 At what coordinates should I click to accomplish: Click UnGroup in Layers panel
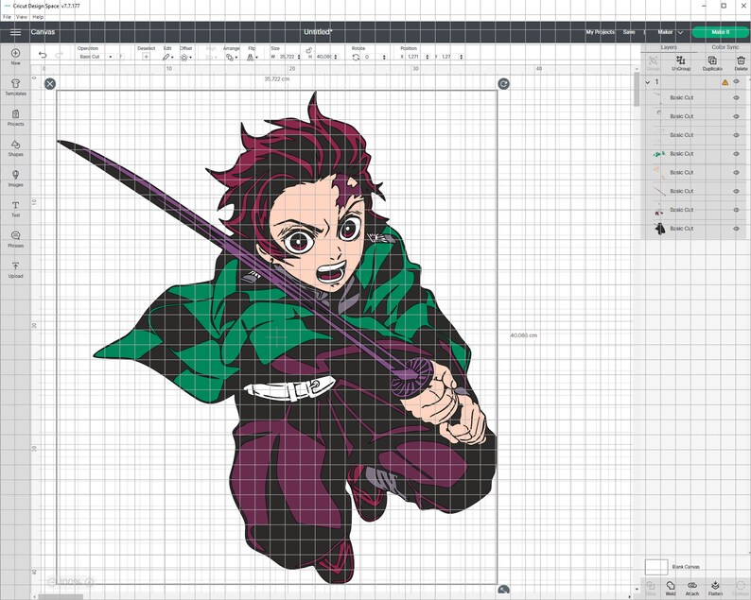pyautogui.click(x=681, y=63)
